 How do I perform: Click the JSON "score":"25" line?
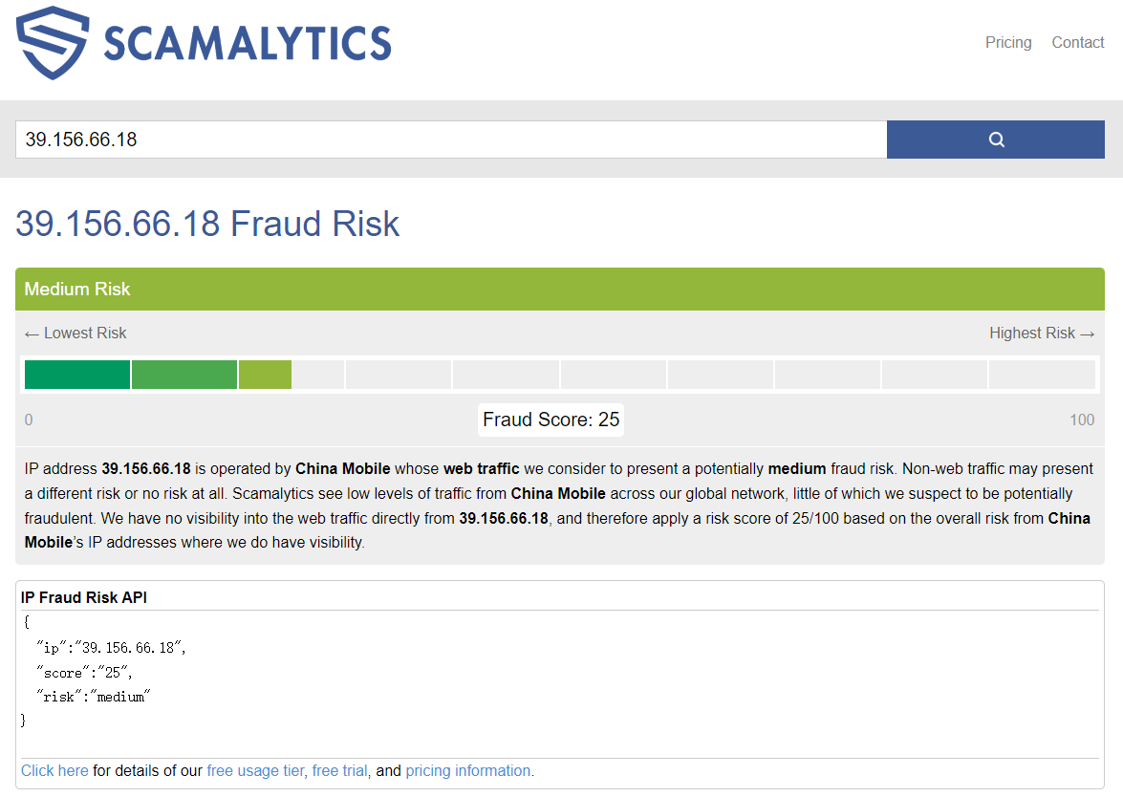point(84,673)
